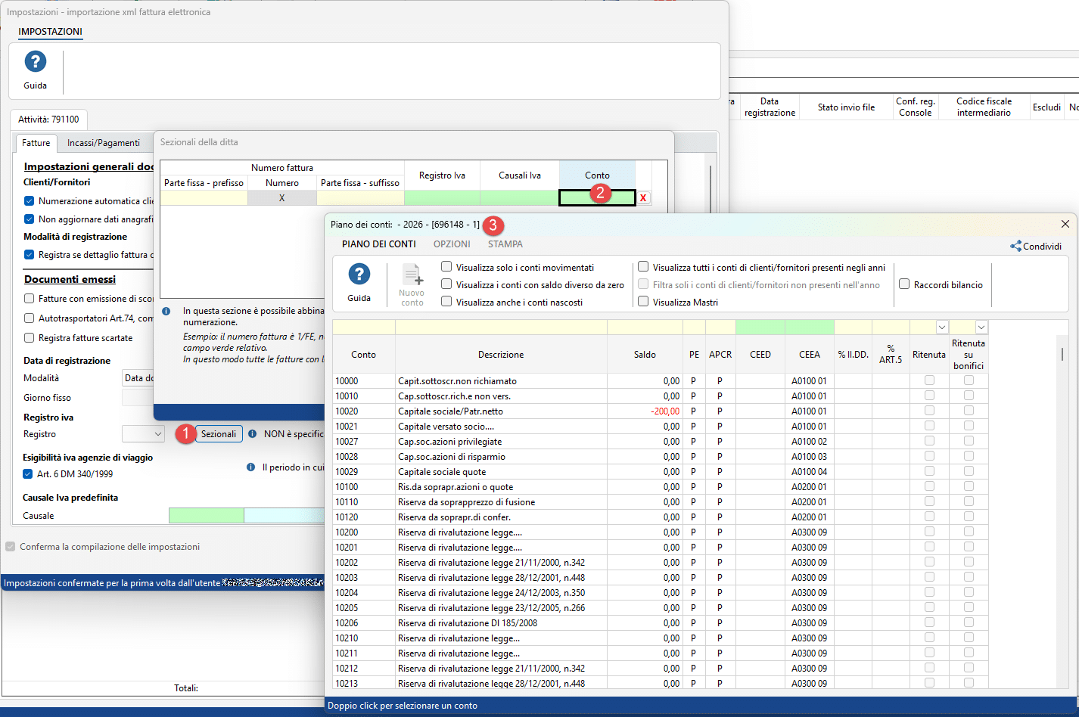Open Guida help in Piano dei conti

tap(359, 282)
